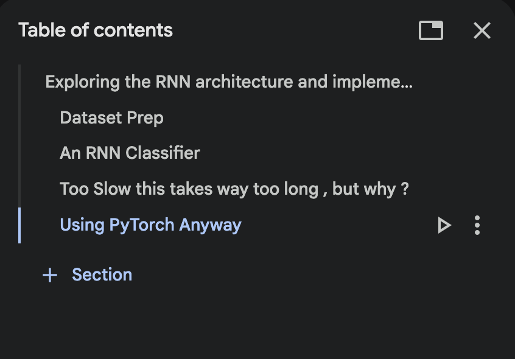Click the second outline entry, Dataset Prep

(111, 117)
